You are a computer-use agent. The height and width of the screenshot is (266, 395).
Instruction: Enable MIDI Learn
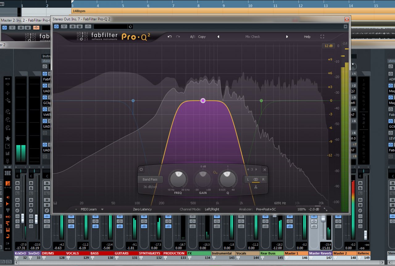coord(89,209)
